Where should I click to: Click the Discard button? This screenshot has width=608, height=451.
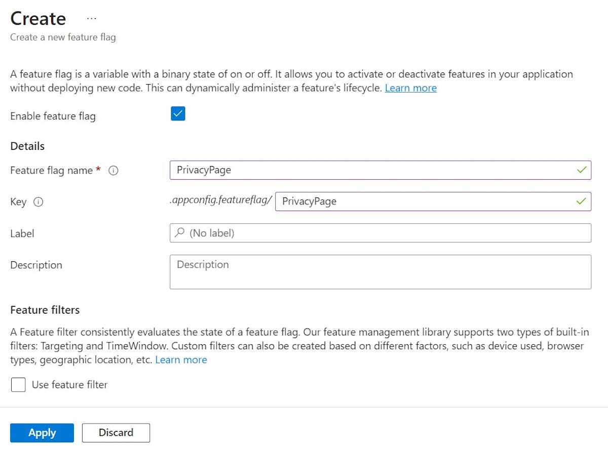(116, 433)
